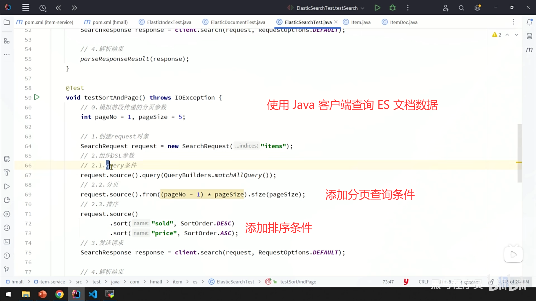Open Project tool window folder icon
Viewport: 536px width, 301px height.
[x=7, y=22]
